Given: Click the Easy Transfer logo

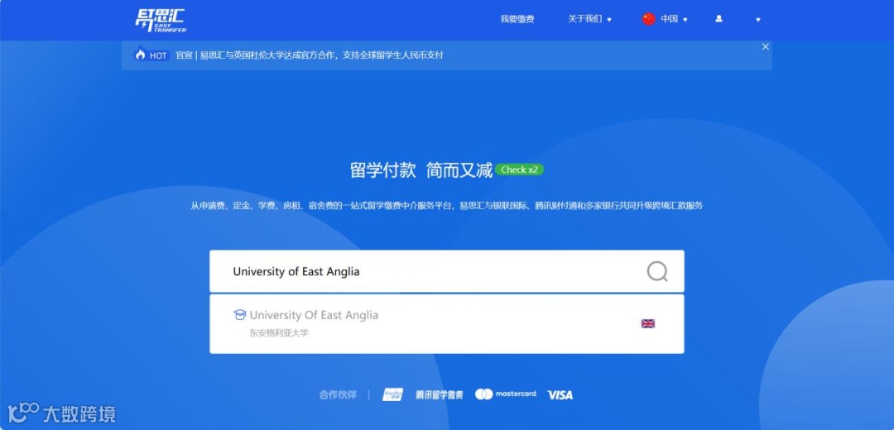Looking at the screenshot, I should (x=161, y=21).
